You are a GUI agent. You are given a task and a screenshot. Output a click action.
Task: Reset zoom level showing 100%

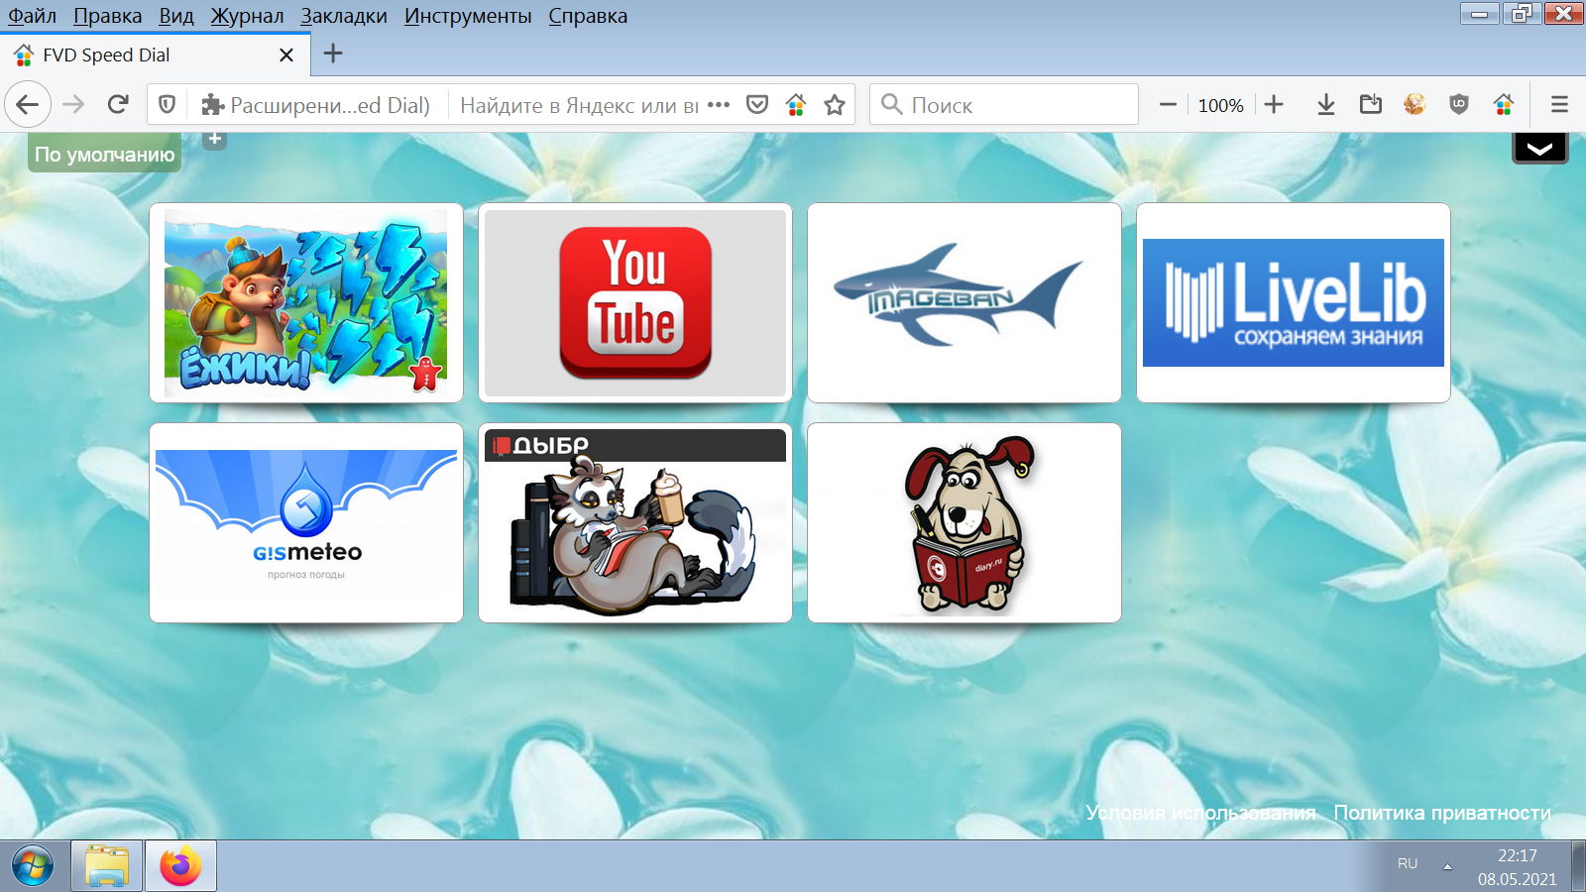(1220, 105)
